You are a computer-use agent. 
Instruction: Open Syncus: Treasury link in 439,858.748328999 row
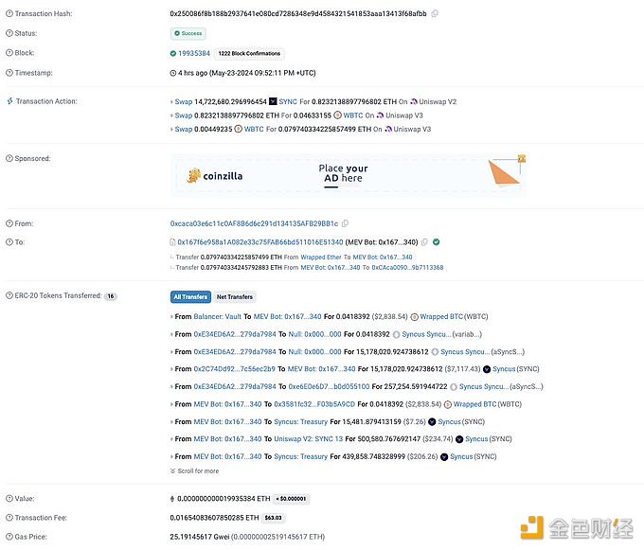point(300,456)
